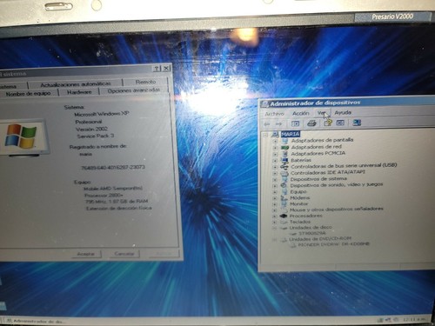435x326 pixels.
Task: Expand the Baterías node
Action: click(x=275, y=161)
